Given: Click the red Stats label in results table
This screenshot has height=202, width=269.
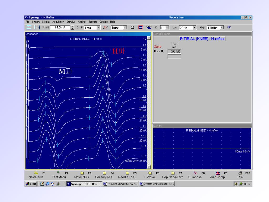Looking at the screenshot, I should [158, 47].
